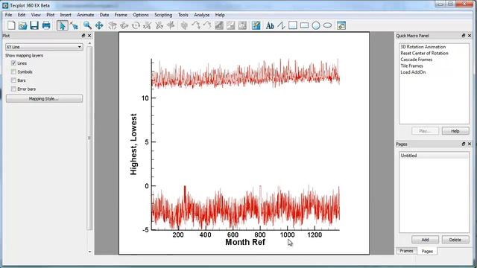Select the rectangle geometry tool
Screen dimensions: 477x268
coord(304,25)
